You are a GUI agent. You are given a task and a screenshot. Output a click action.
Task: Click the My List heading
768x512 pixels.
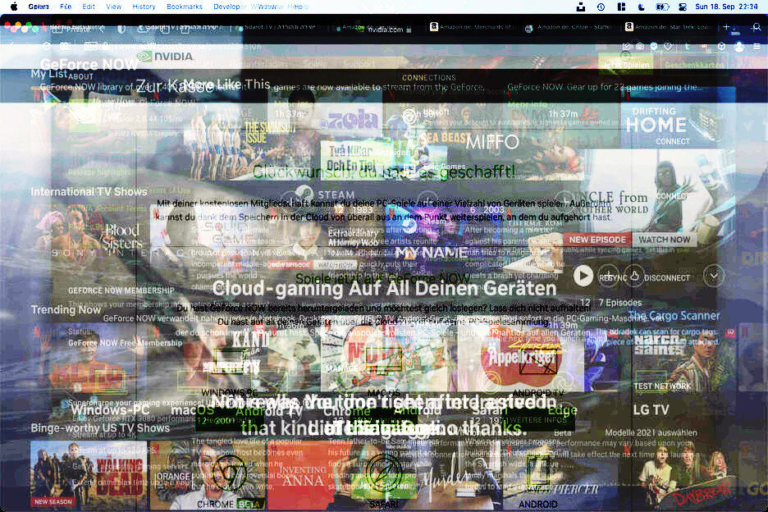coord(49,74)
